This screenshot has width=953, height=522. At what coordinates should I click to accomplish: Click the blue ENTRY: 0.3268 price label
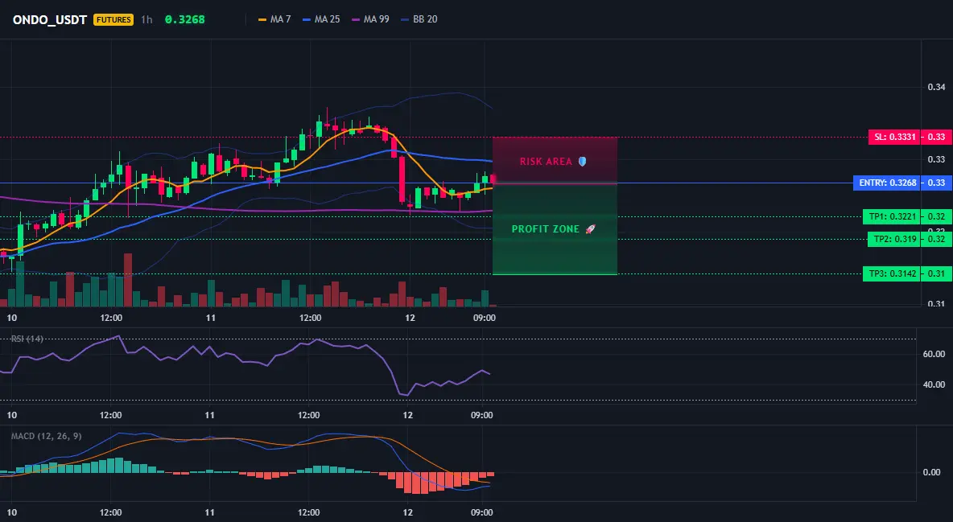point(887,183)
